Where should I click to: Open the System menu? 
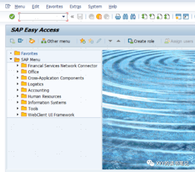[x=95, y=6]
